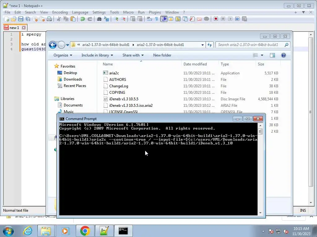Expand the address bar history dropdown

click(202, 45)
